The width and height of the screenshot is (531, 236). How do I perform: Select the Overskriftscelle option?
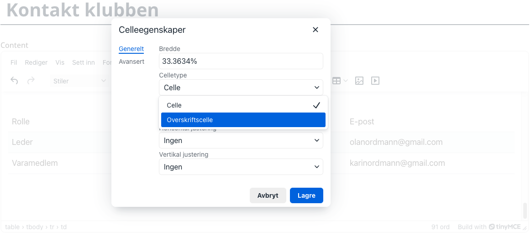[x=243, y=120]
